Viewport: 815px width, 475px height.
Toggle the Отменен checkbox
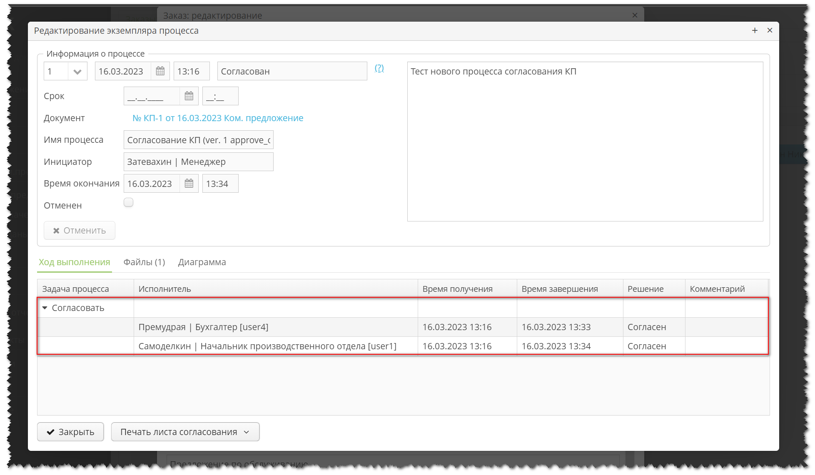(128, 202)
